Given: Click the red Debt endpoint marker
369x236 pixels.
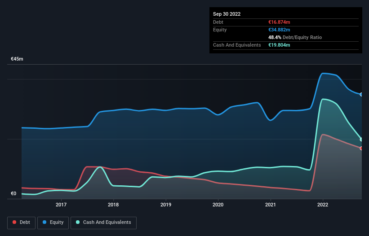Looking at the screenshot, I should pos(361,148).
